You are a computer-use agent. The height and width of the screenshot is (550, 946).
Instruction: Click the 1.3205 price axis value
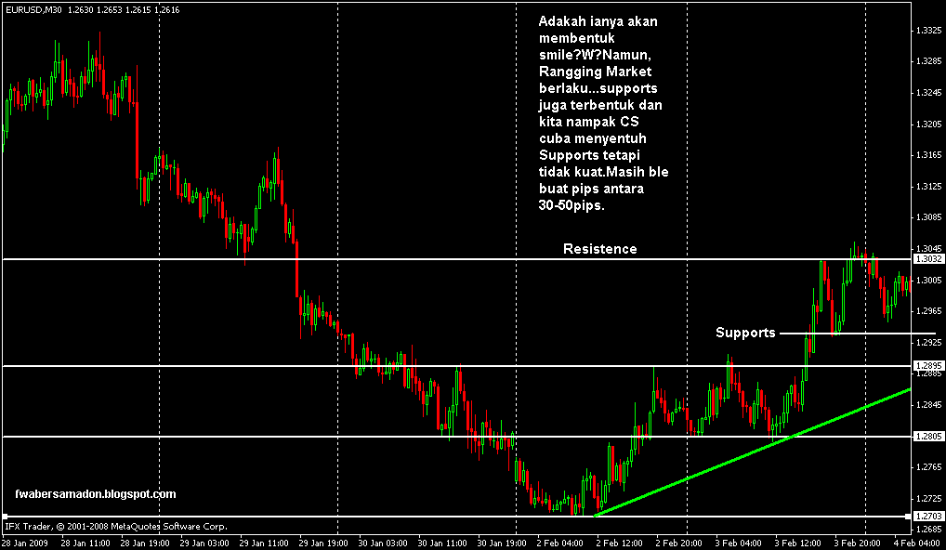coord(928,124)
